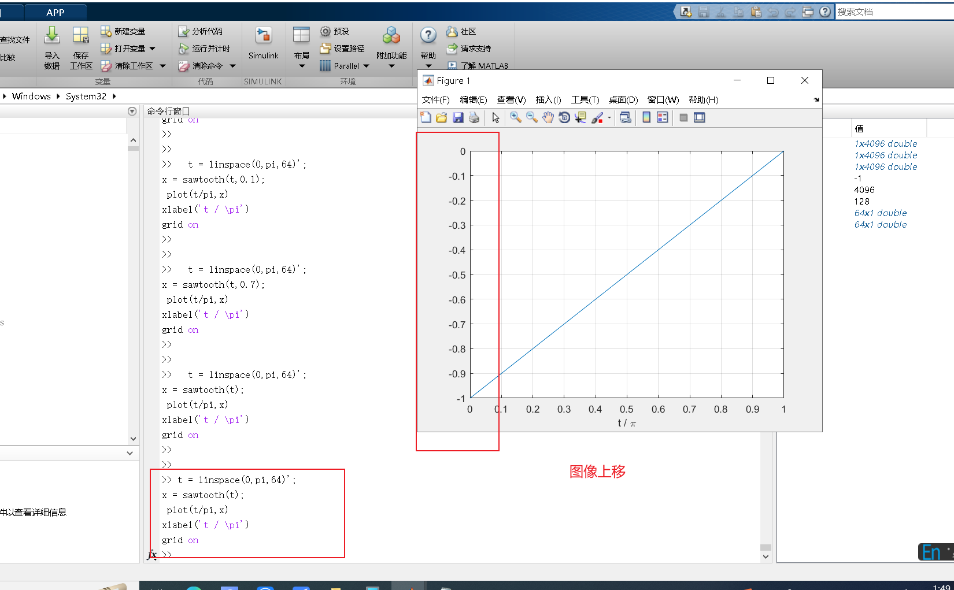The height and width of the screenshot is (590, 954).
Task: Click 请求支持 request support
Action: coord(469,49)
